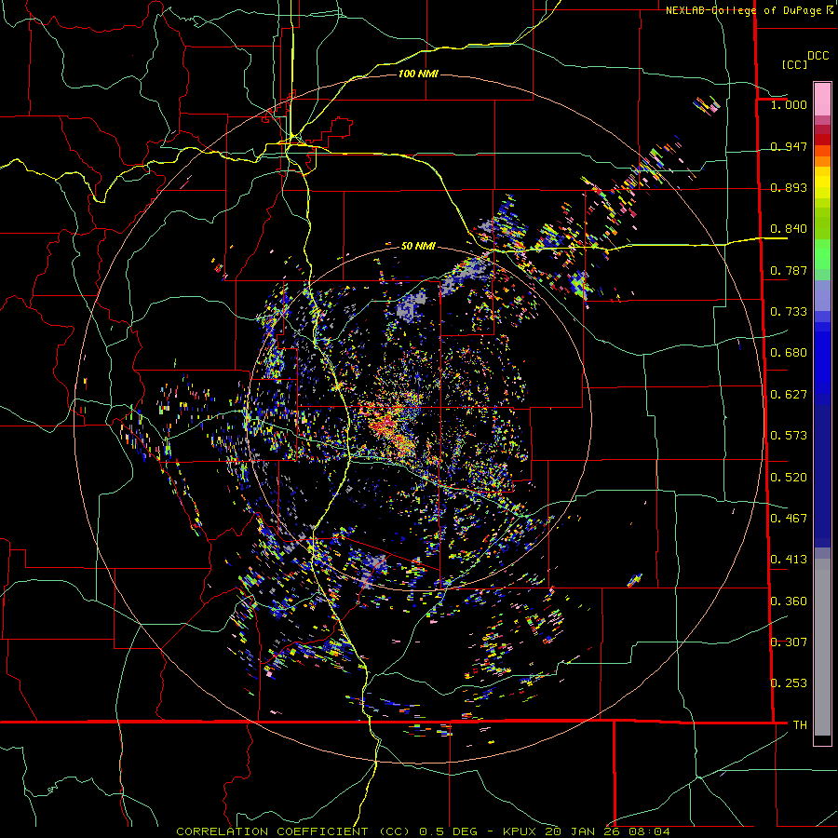Click the 0.893 scale value
This screenshot has width=838, height=838.
pyautogui.click(x=789, y=187)
